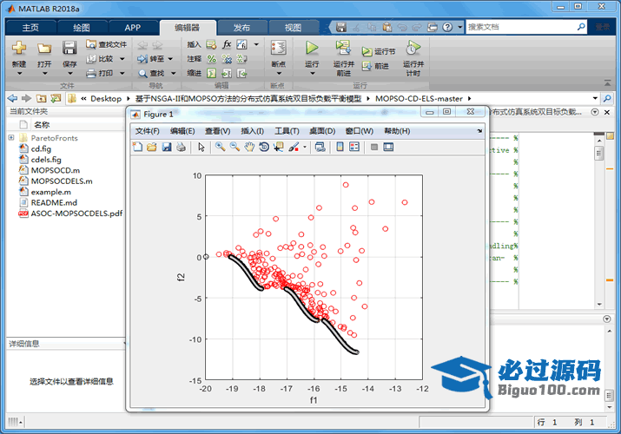
Task: Click the Save (保存) disk icon
Action: [x=69, y=49]
